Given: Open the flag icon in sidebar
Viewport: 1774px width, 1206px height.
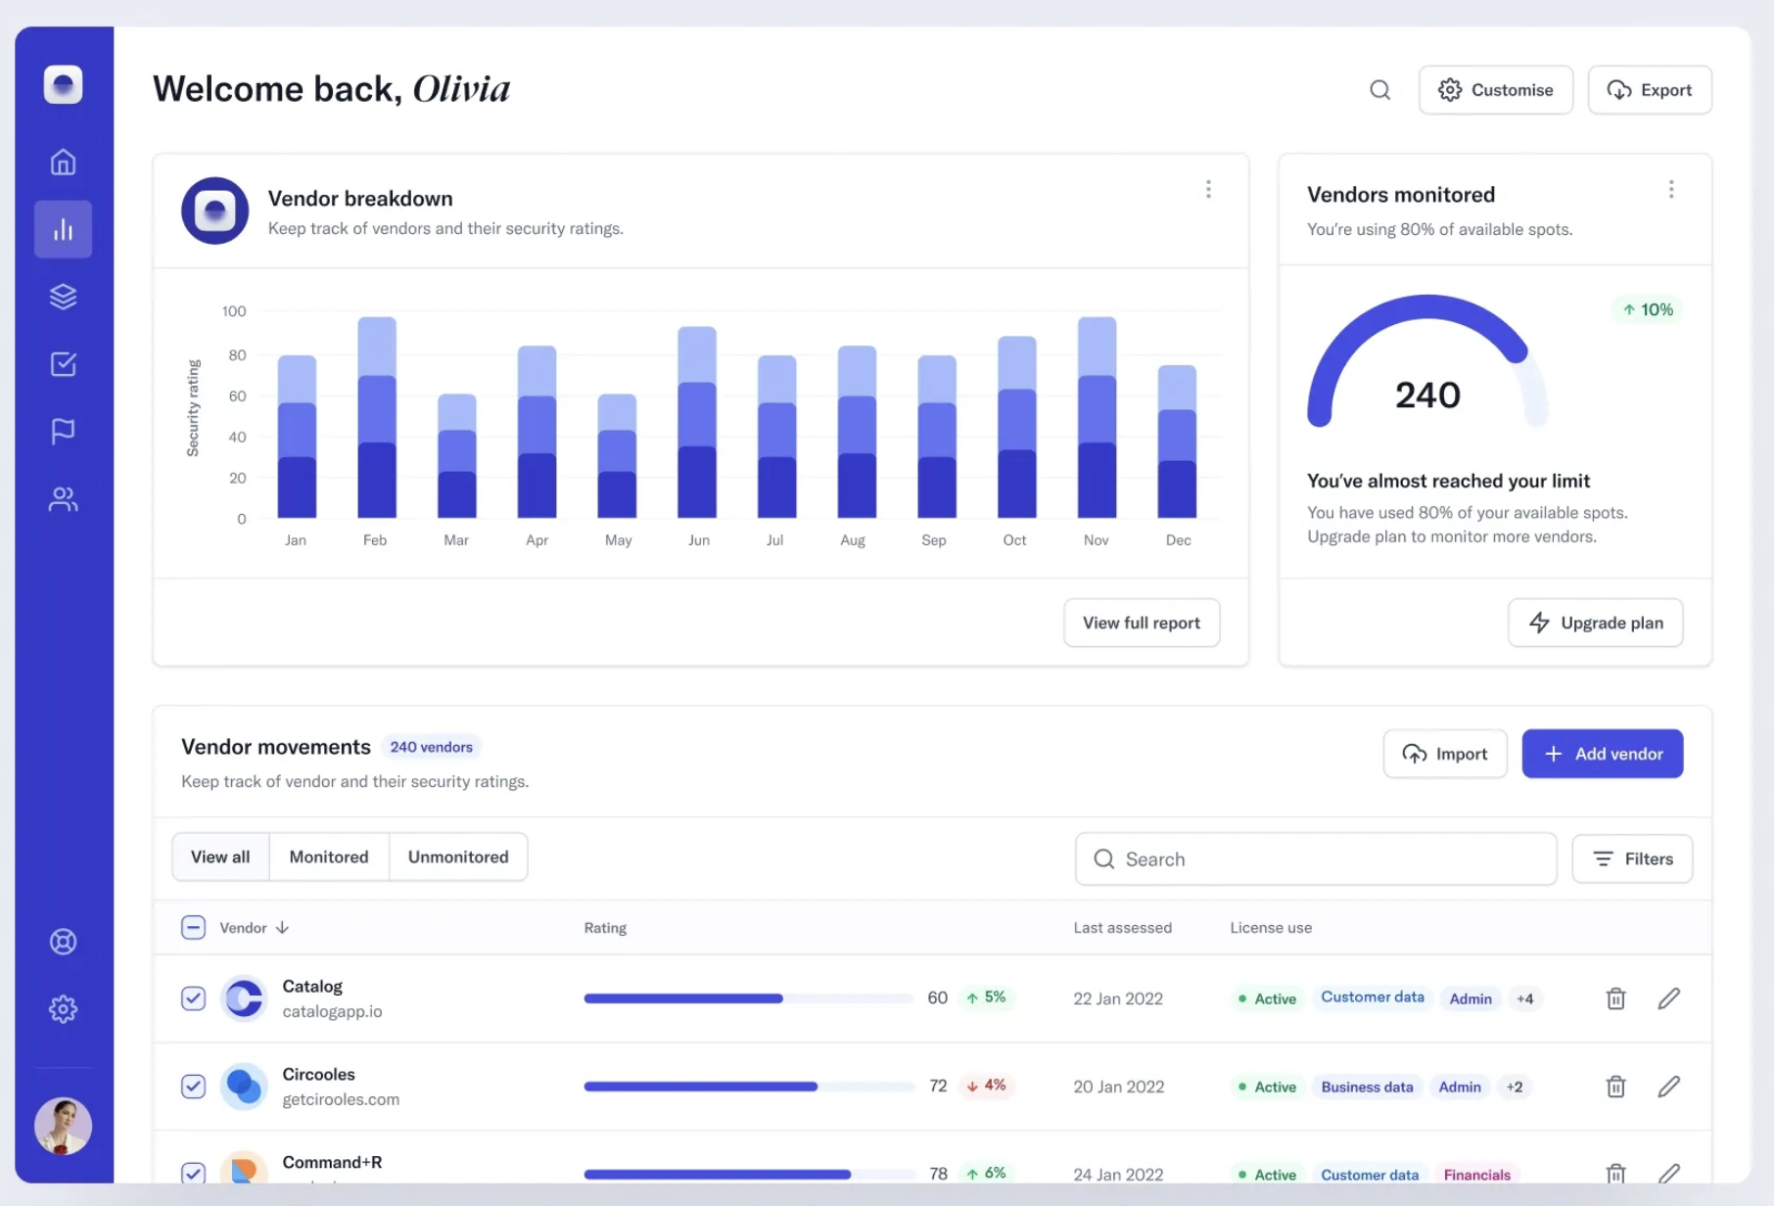Looking at the screenshot, I should pyautogui.click(x=63, y=431).
